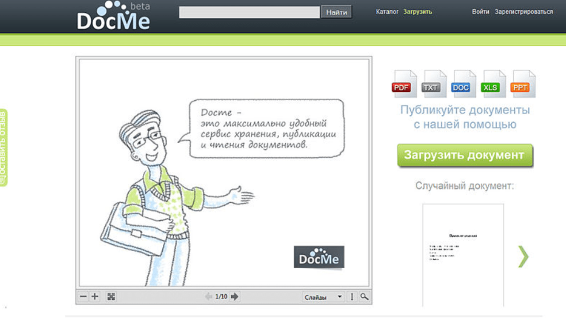Click the Войти login link
Screen dimensions: 566x318
tap(481, 12)
